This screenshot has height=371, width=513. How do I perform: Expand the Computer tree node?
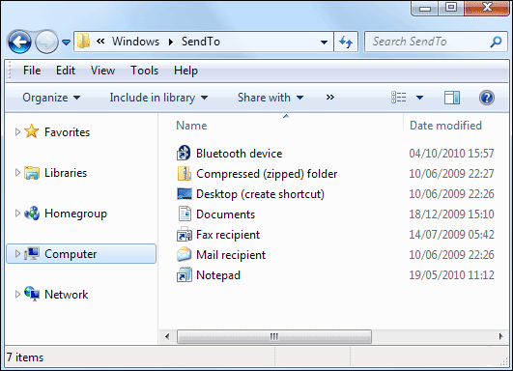coord(17,253)
